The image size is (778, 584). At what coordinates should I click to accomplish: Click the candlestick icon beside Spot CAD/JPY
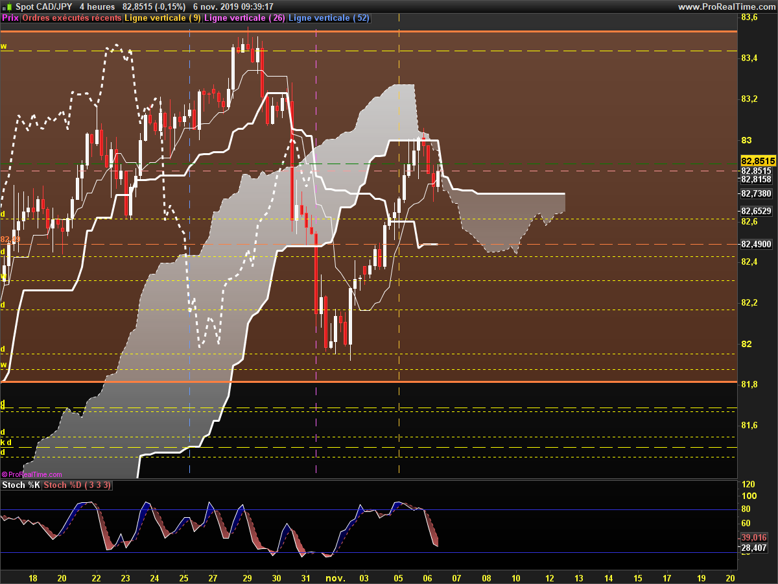pyautogui.click(x=7, y=6)
